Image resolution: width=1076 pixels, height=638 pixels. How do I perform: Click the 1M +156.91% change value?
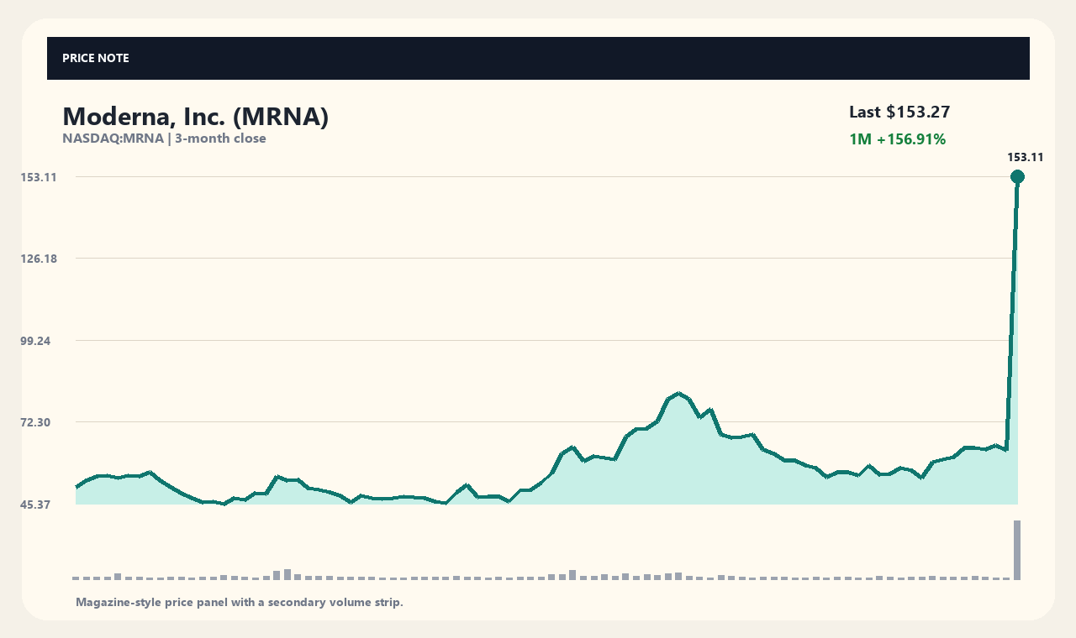[x=898, y=139]
